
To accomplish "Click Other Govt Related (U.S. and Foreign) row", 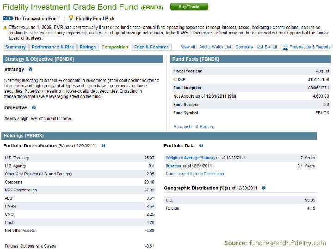I will pyautogui.click(x=80, y=174).
